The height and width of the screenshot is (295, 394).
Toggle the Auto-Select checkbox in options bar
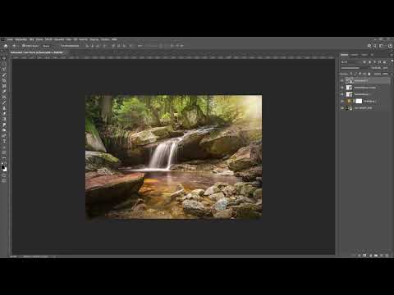[x=24, y=46]
